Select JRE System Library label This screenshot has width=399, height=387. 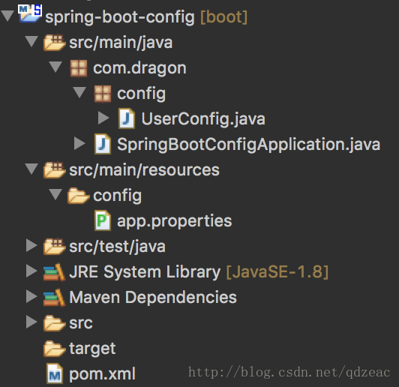(145, 272)
